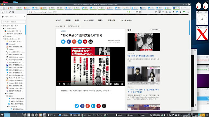Open the Facebook bookmark

pos(11,44)
